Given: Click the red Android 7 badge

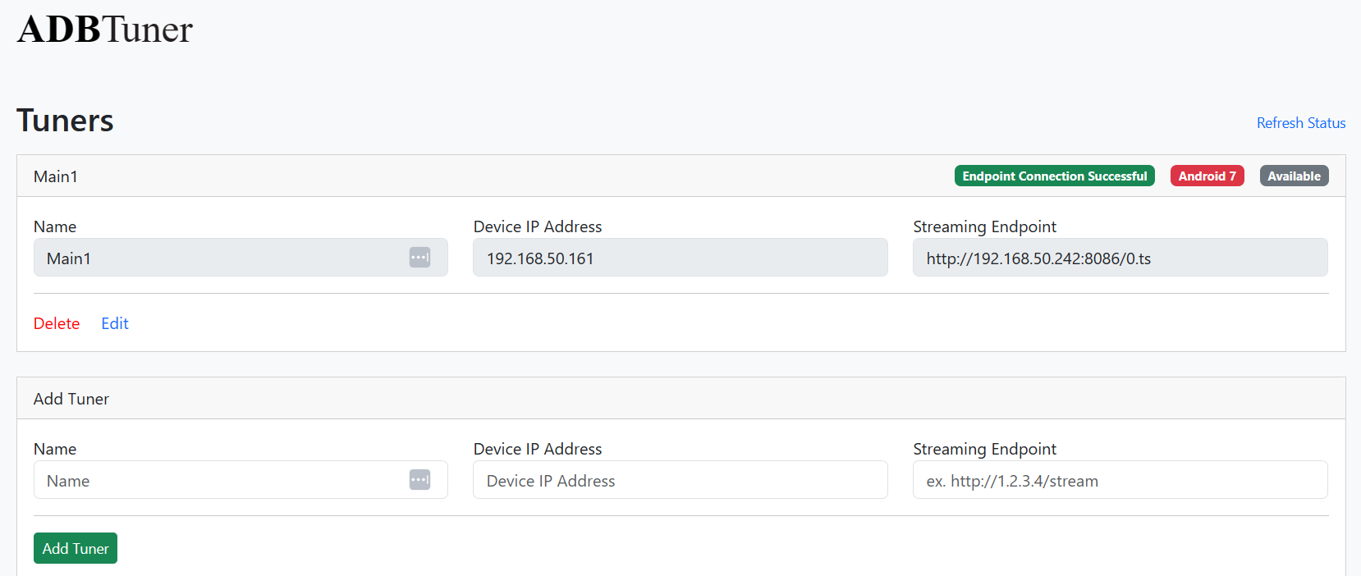Looking at the screenshot, I should (x=1207, y=176).
